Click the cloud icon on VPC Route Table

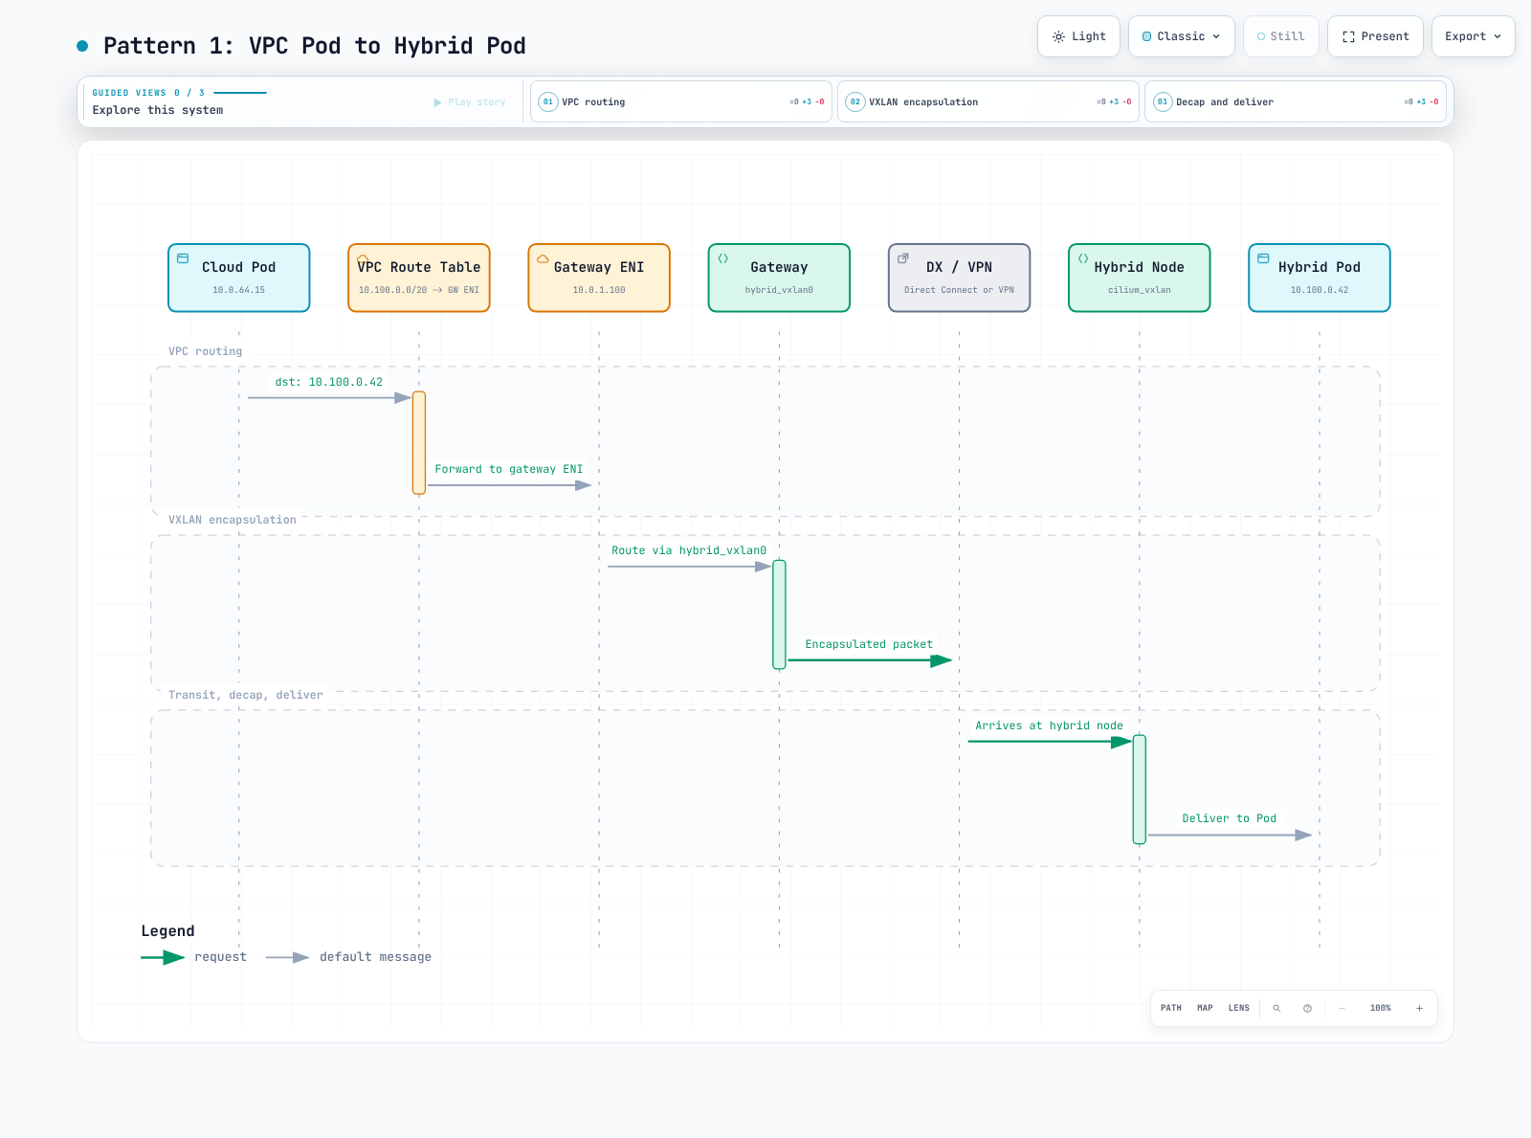363,258
